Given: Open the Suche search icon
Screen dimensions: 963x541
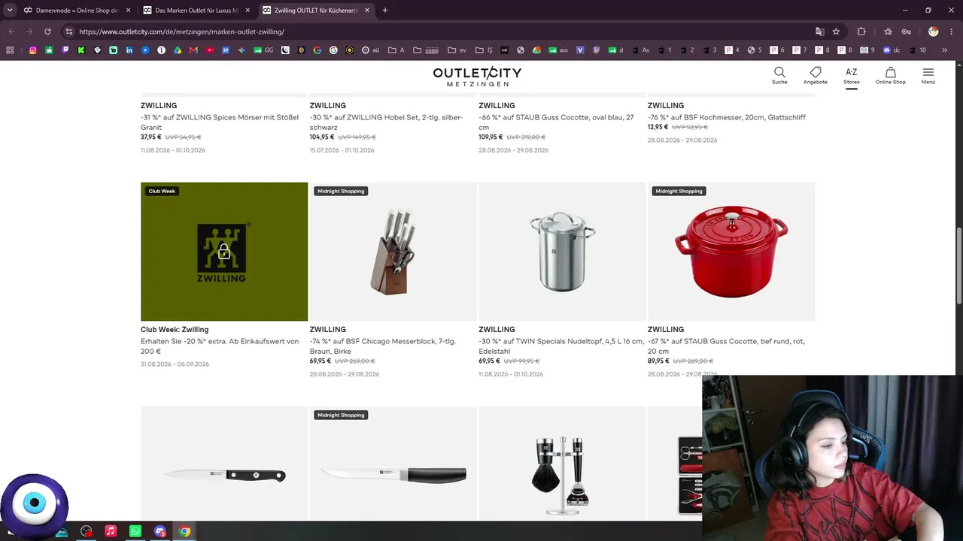Looking at the screenshot, I should pyautogui.click(x=779, y=75).
